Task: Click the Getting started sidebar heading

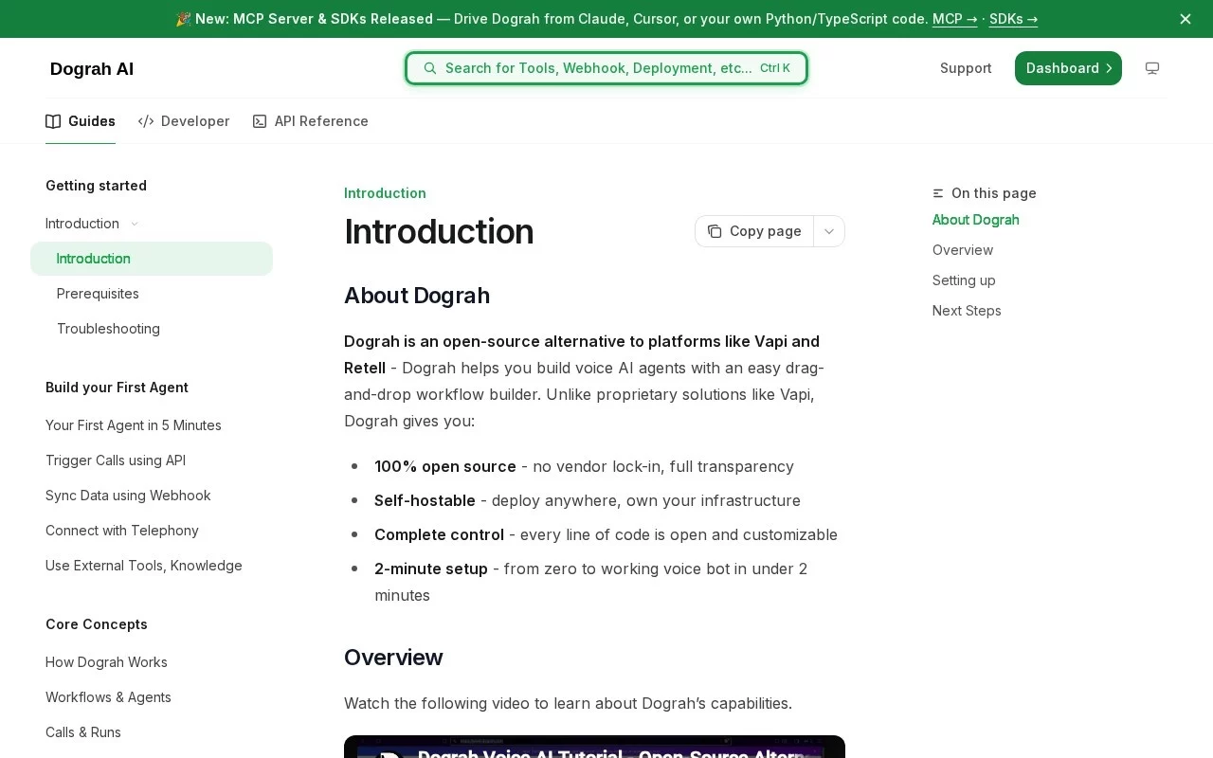Action: [96, 186]
